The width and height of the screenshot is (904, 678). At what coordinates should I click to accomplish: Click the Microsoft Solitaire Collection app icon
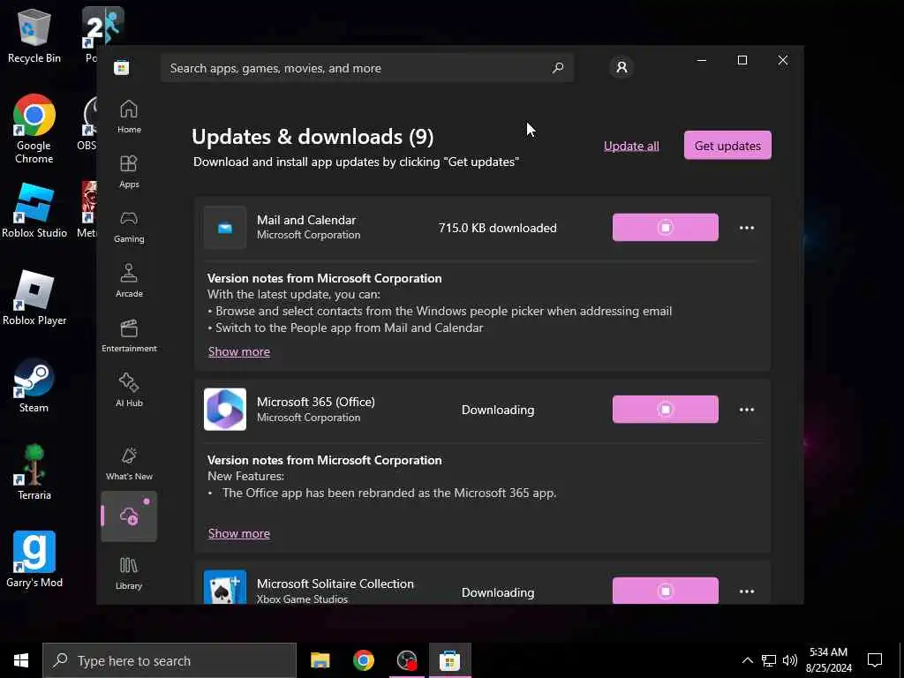(225, 587)
